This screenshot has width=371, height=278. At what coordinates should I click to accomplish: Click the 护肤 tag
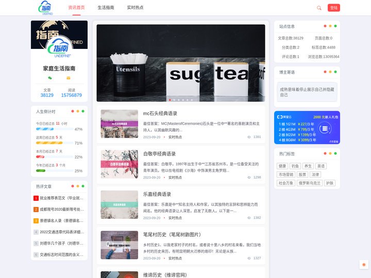click(x=330, y=183)
